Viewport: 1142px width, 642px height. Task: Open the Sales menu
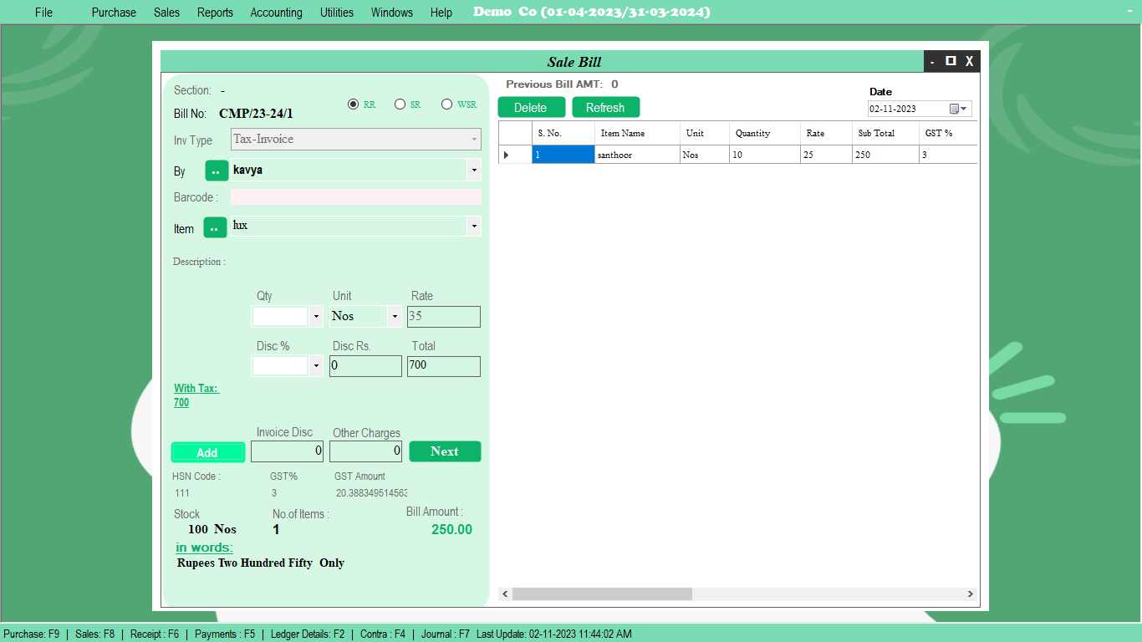pos(166,12)
